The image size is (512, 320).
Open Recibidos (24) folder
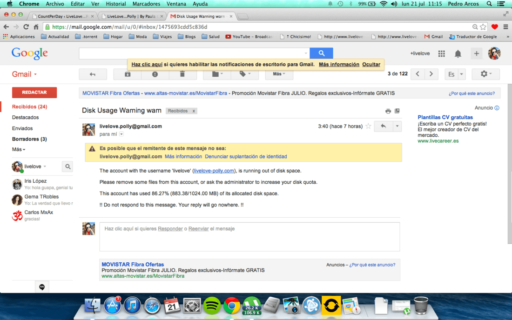tap(29, 107)
